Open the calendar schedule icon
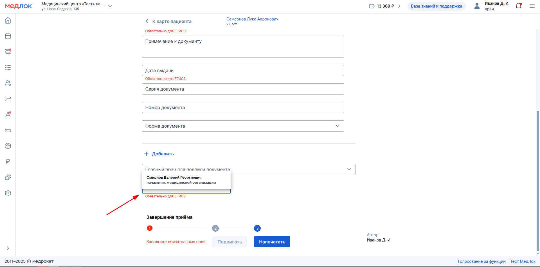Viewport: 540px width, 267px height. click(8, 36)
